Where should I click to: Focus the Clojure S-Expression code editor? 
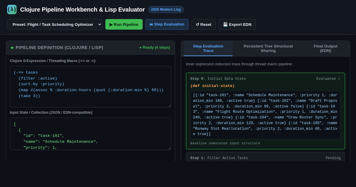[90, 87]
